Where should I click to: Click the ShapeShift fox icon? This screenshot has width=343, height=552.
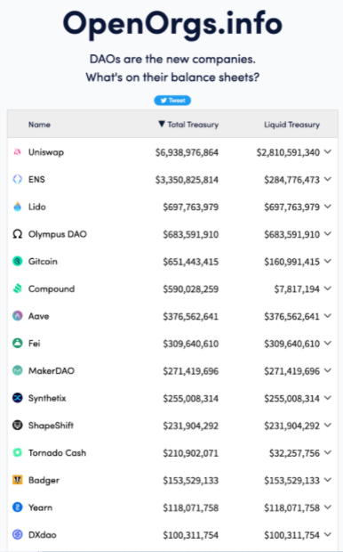click(x=17, y=426)
